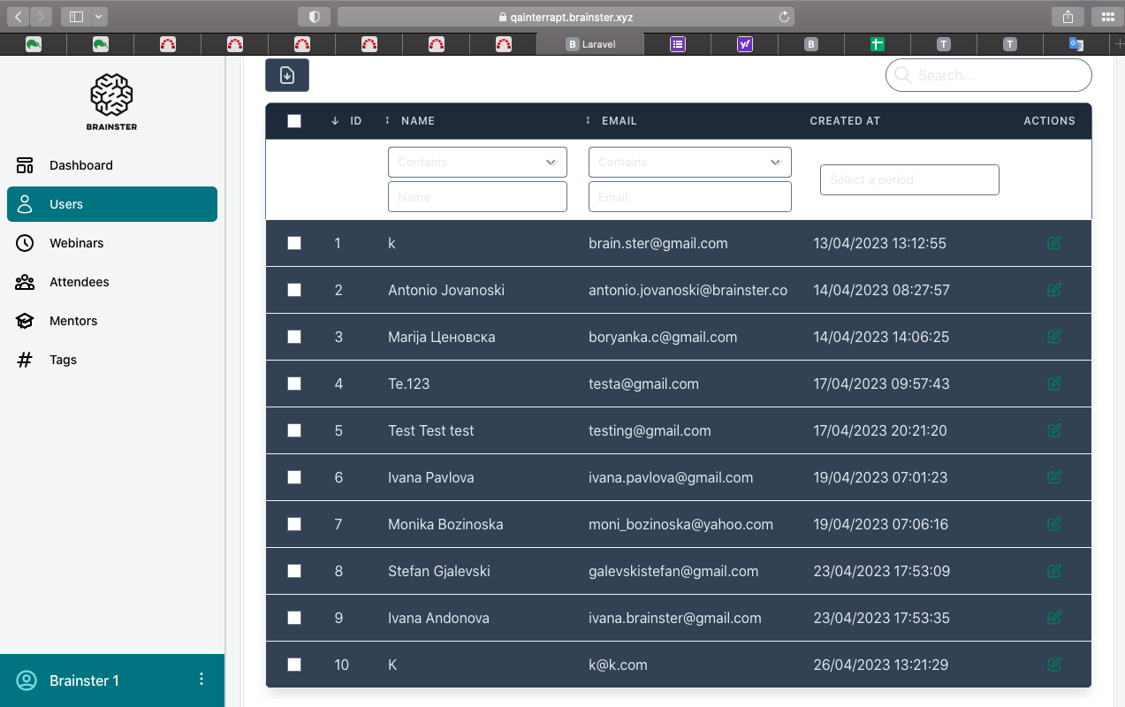This screenshot has width=1125, height=707.
Task: Open Safari sidebar dropdown chevron
Action: point(98,17)
